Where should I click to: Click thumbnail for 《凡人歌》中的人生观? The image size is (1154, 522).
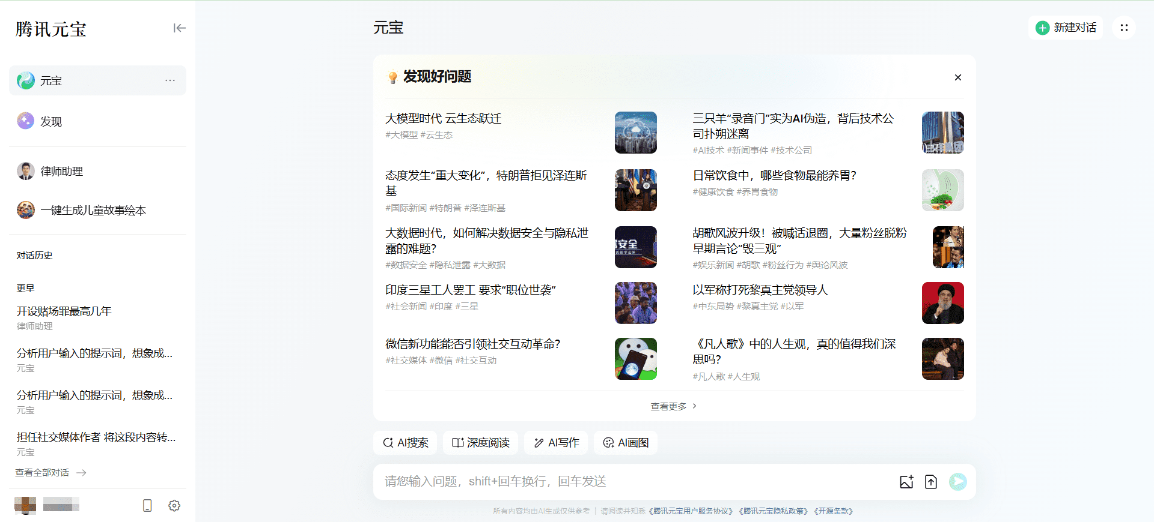943,359
